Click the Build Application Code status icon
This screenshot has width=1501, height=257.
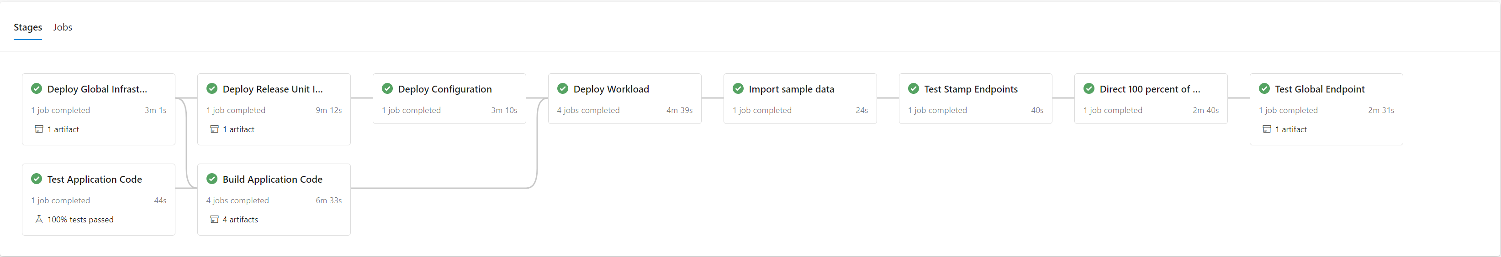(212, 179)
